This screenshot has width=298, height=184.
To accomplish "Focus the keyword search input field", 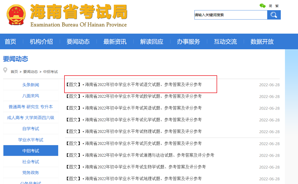I will (x=231, y=15).
